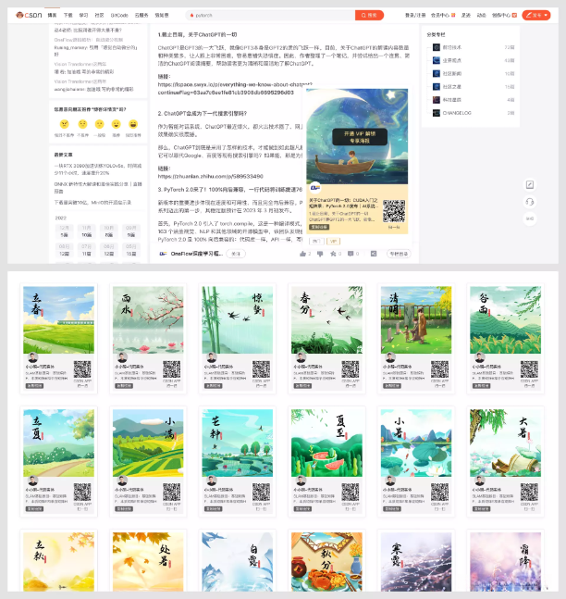566x599 pixels.
Task: Select the 大暑 poster thumbnail
Action: point(505,461)
